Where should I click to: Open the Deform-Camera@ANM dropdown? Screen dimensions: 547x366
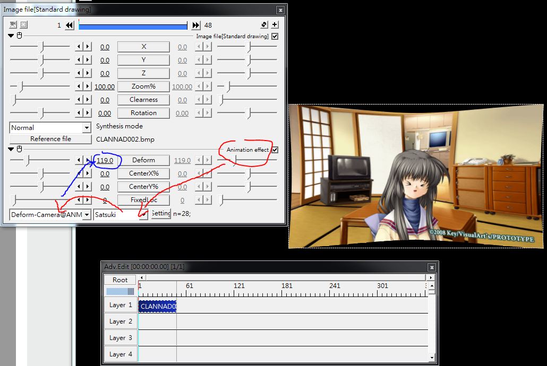[x=87, y=215]
